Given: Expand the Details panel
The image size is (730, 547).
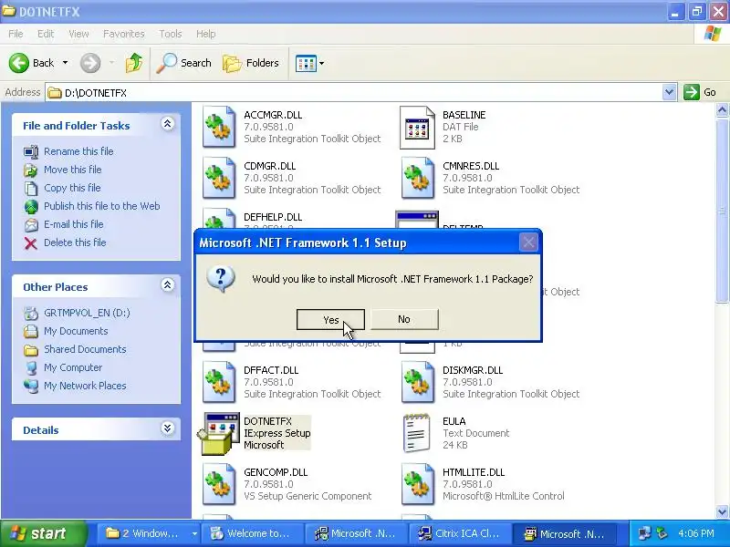Looking at the screenshot, I should (x=168, y=428).
